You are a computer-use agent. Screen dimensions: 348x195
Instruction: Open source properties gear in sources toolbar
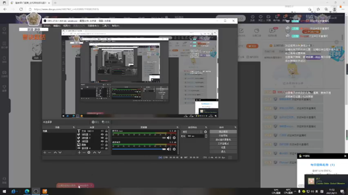tap(89, 153)
